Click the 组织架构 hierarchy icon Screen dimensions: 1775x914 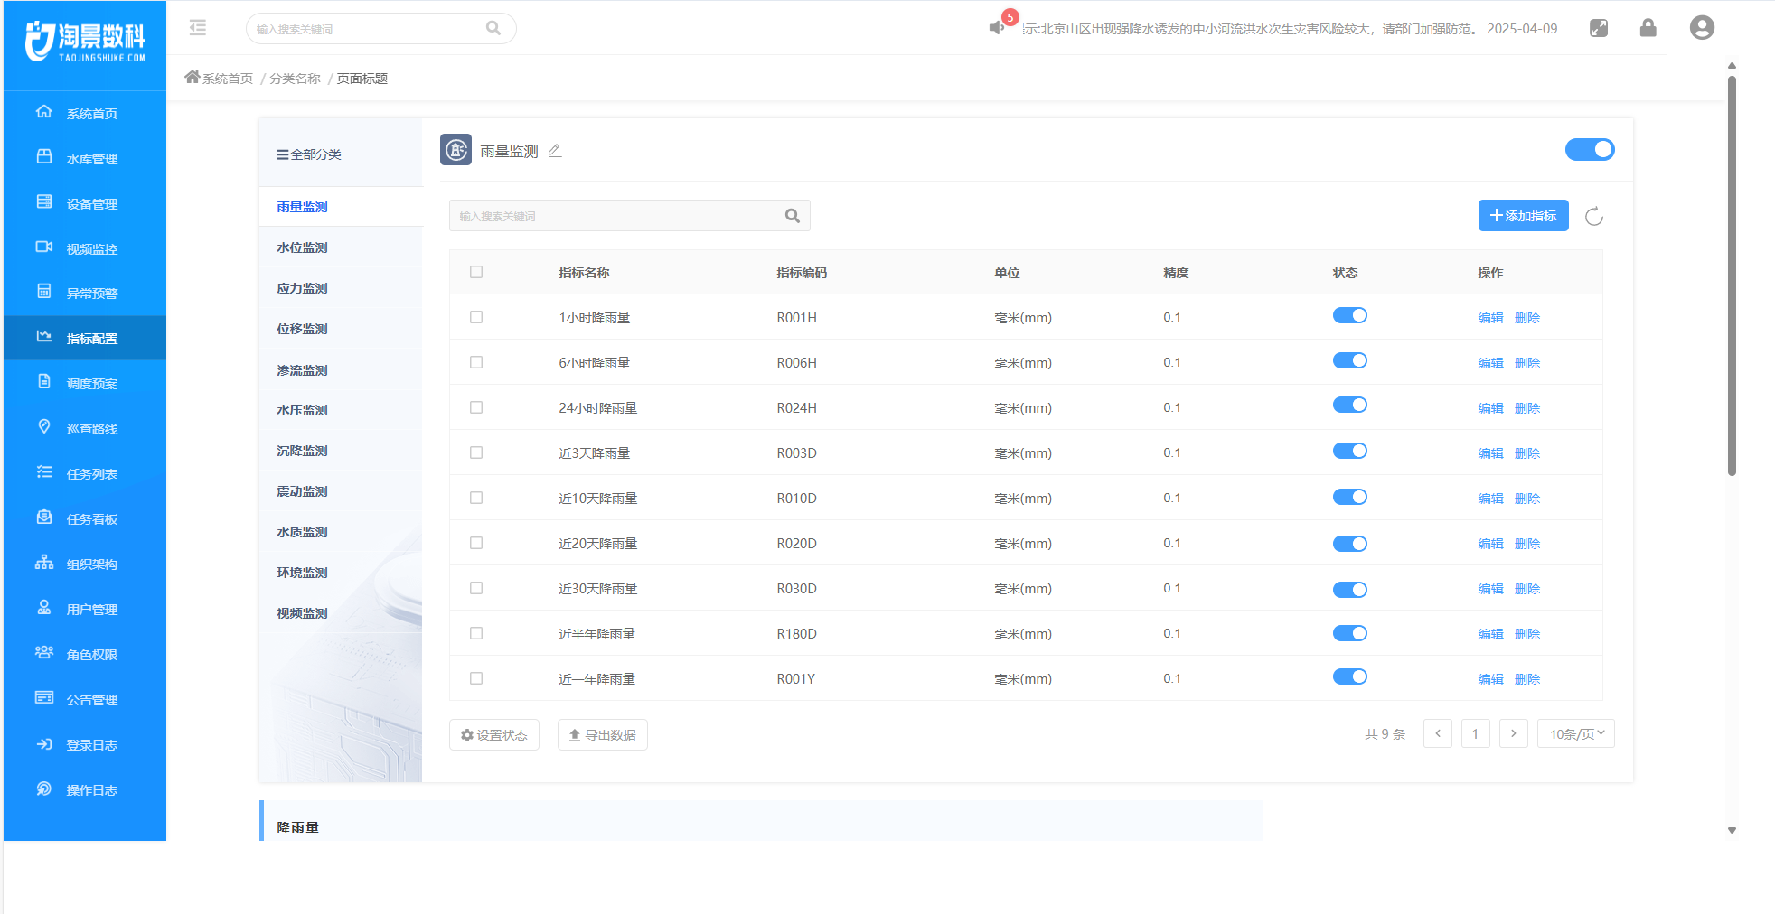pos(44,562)
